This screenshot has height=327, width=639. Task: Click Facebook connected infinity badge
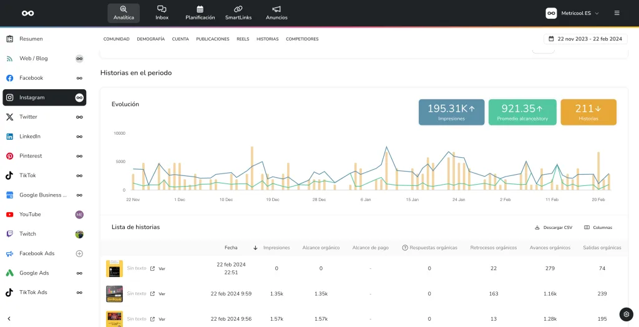[79, 78]
